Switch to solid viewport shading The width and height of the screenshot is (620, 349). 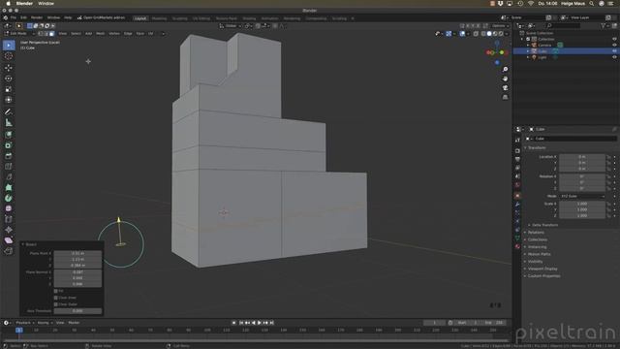tap(489, 34)
